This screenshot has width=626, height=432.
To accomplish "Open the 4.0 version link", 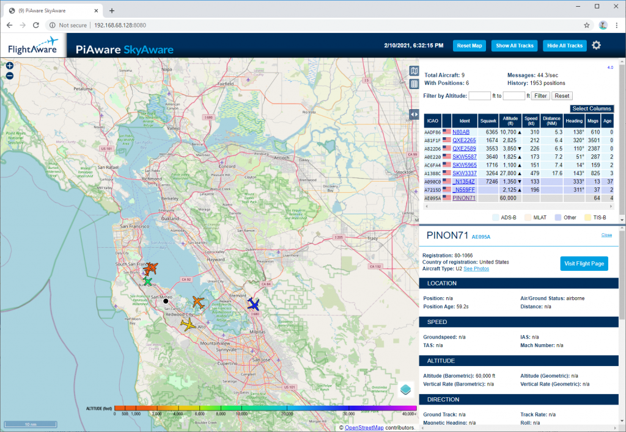I will (610, 67).
